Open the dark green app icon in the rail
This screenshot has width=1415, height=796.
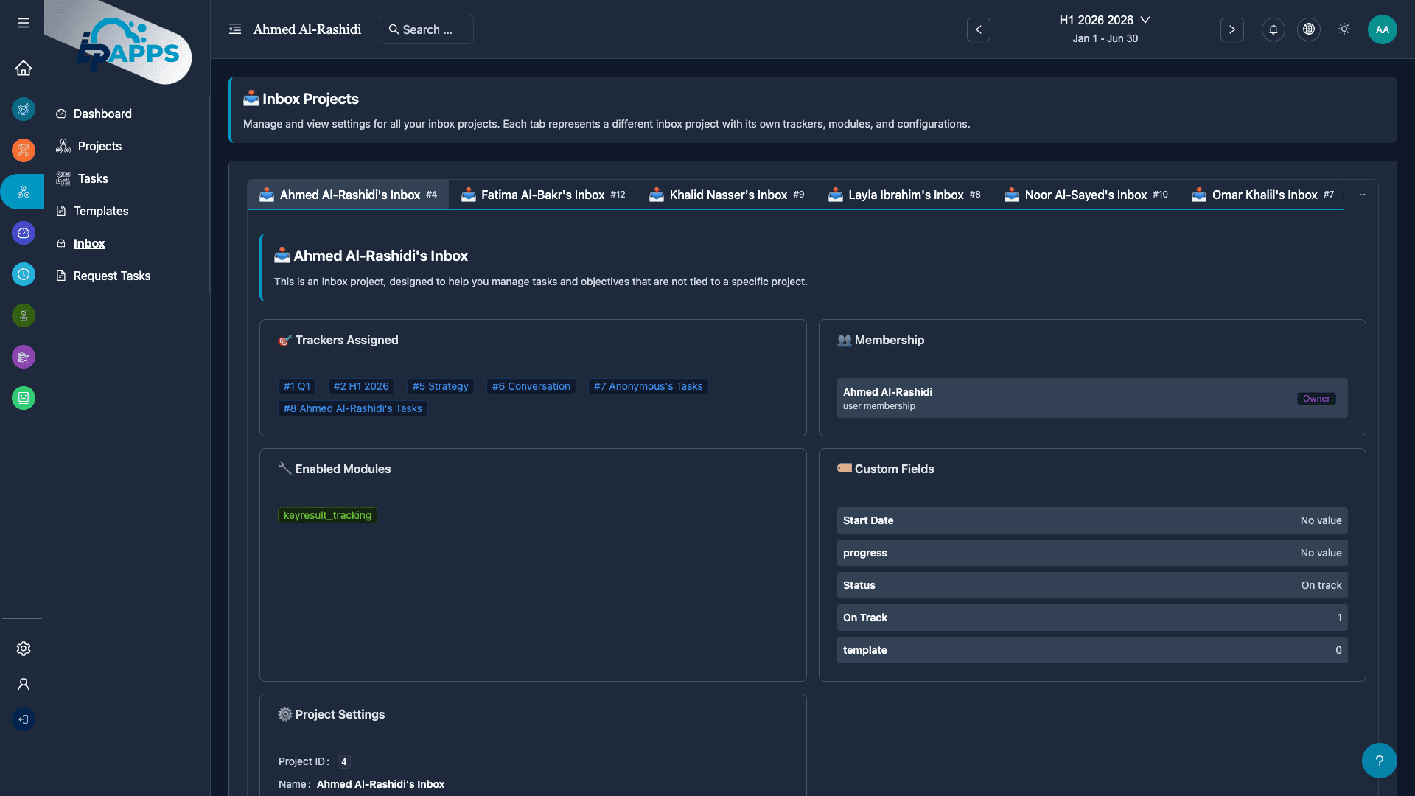[x=24, y=315]
